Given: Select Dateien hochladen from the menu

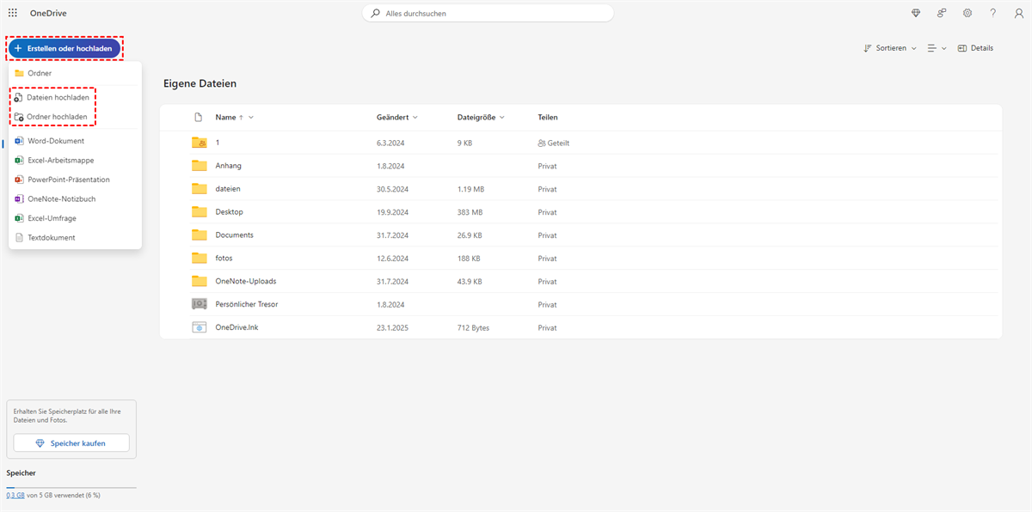Looking at the screenshot, I should tap(57, 97).
